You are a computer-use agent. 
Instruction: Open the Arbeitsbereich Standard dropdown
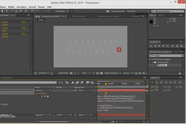pyautogui.click(x=138, y=11)
